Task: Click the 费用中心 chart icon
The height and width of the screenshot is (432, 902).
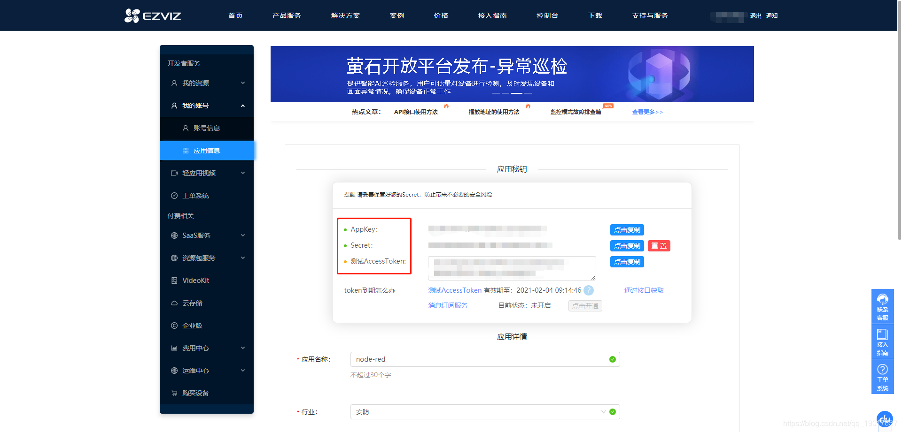Action: (x=174, y=348)
